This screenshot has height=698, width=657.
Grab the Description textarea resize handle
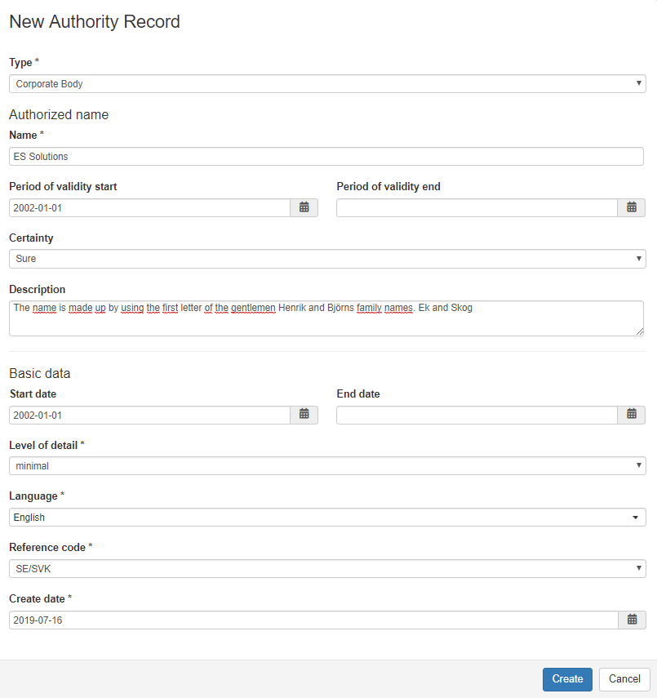[x=640, y=331]
